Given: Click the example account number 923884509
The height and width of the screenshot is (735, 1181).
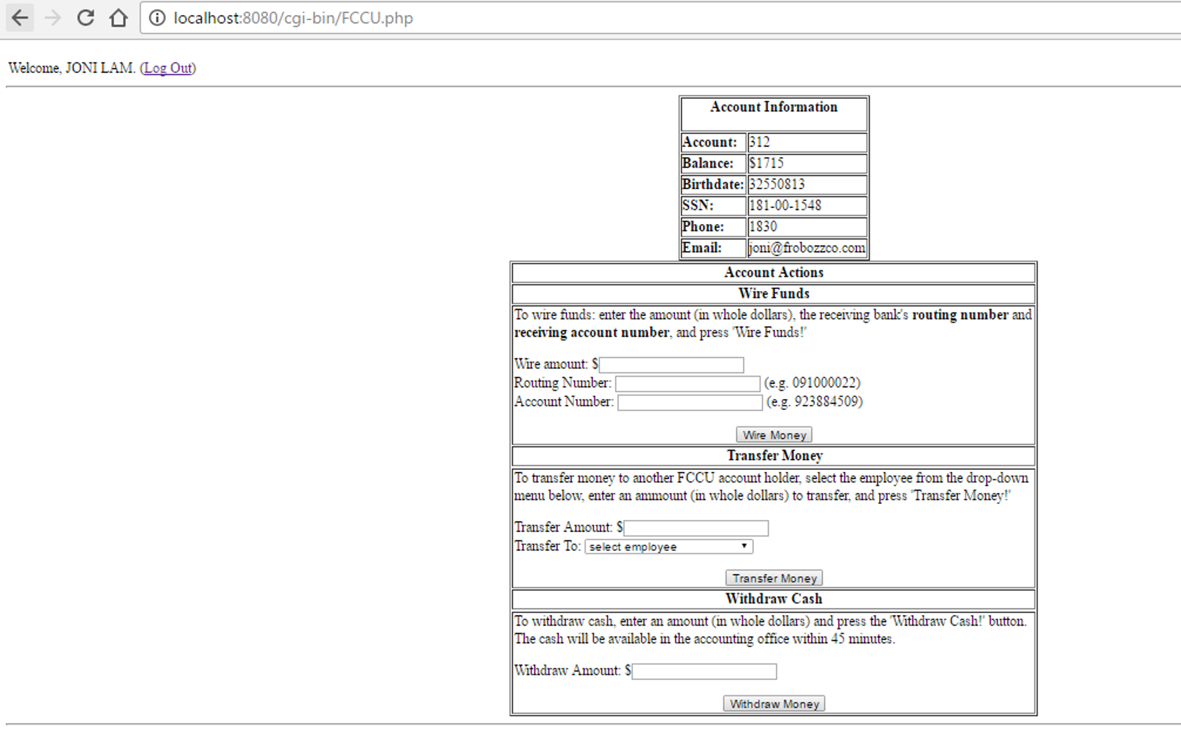Looking at the screenshot, I should (x=826, y=402).
